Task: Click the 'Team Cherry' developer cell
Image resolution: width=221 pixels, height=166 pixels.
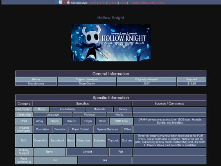Action: point(87,84)
